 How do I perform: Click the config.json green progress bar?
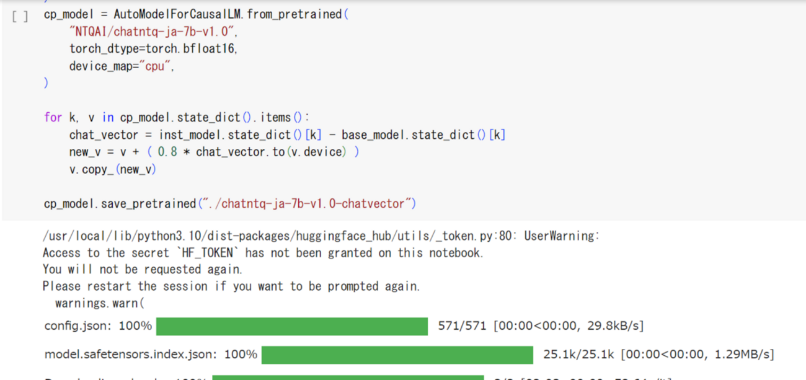coord(292,326)
